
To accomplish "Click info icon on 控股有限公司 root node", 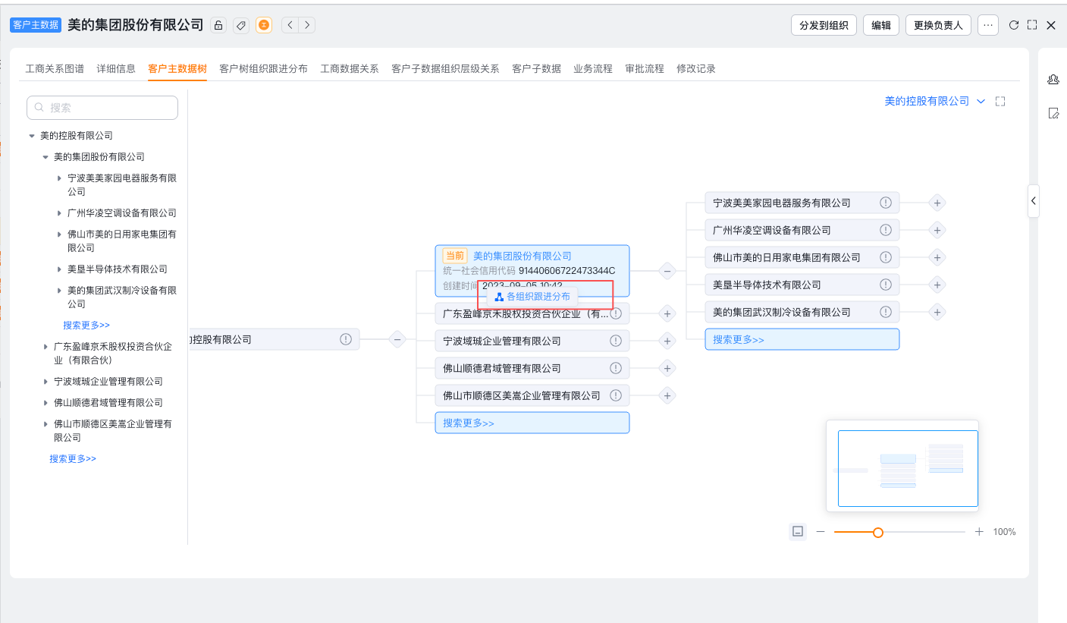I will click(346, 339).
